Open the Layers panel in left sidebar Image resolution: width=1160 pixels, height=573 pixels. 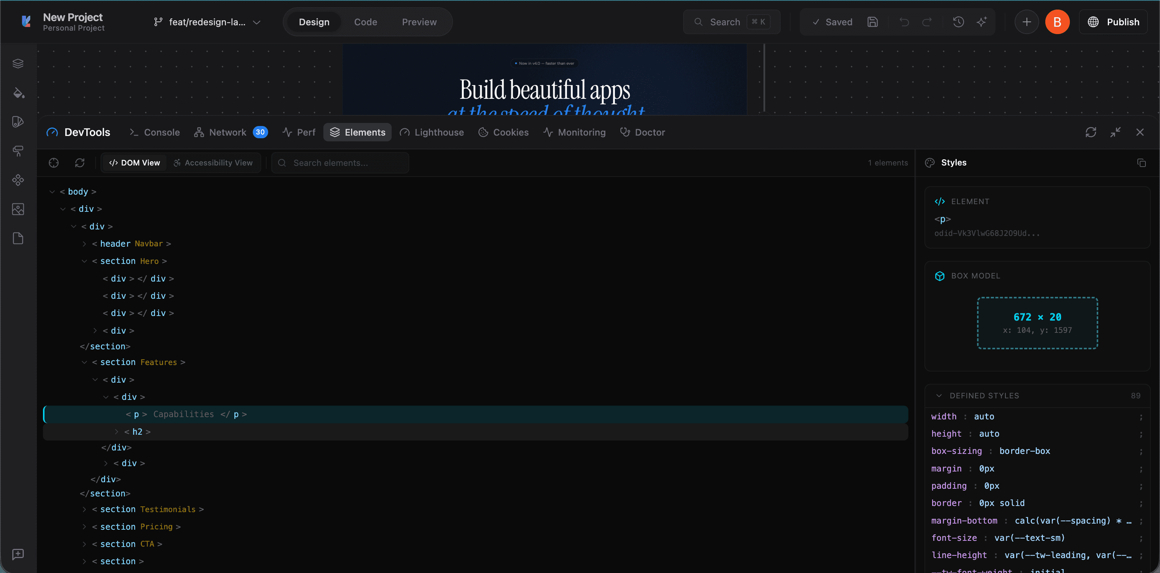(18, 64)
